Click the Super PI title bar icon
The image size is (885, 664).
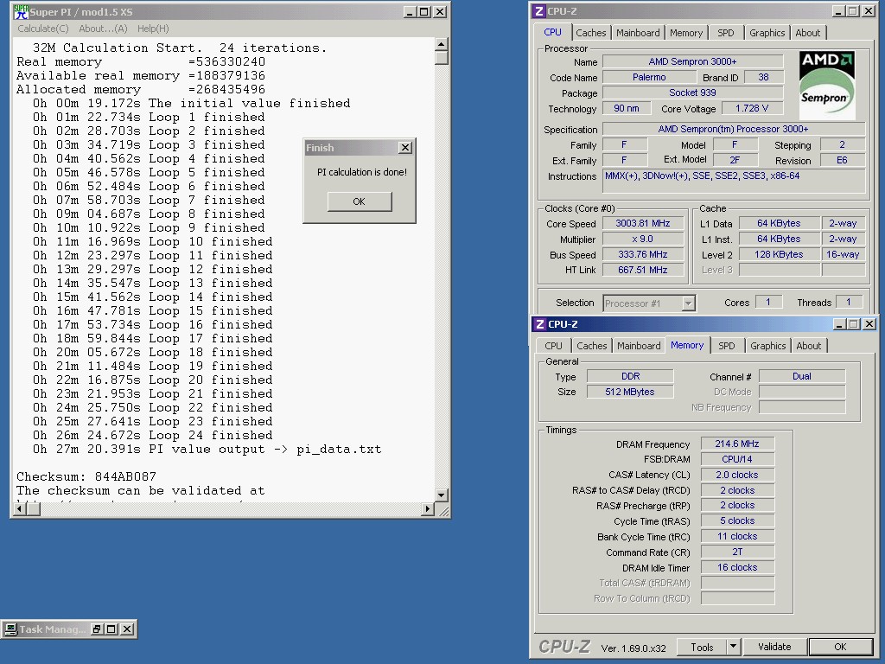coord(22,11)
